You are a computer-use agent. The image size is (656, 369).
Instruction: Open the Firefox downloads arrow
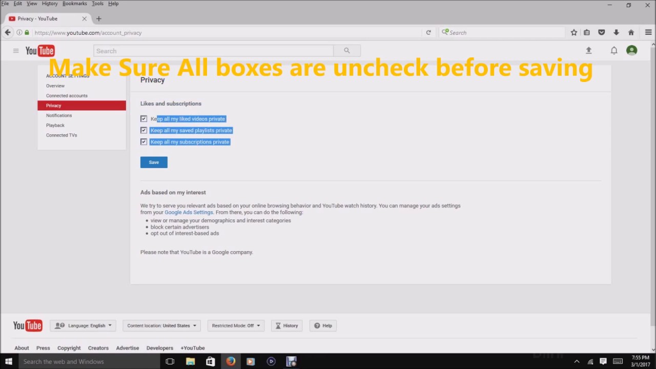point(616,32)
